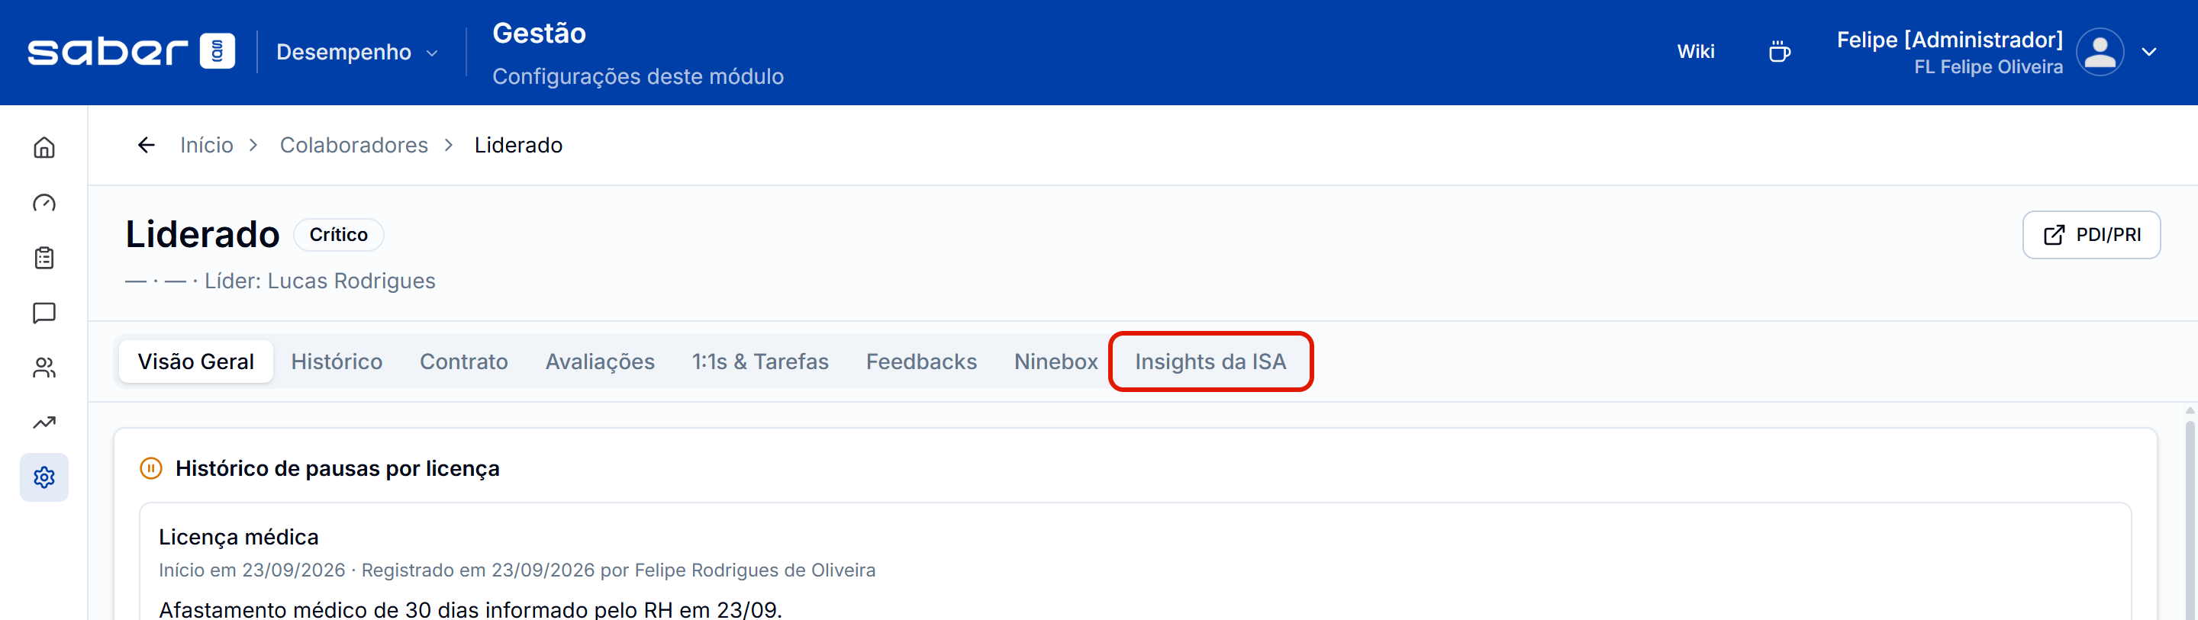Select the 1:1s & Tarefas tab
This screenshot has height=620, width=2198.
[x=760, y=361]
